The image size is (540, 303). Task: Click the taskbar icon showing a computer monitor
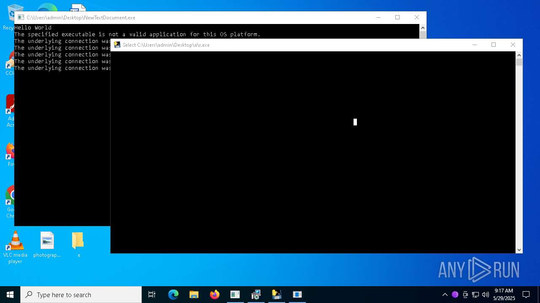coord(256,295)
